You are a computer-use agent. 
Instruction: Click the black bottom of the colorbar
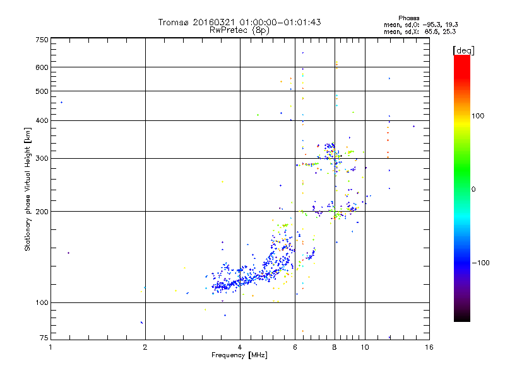pos(462,317)
